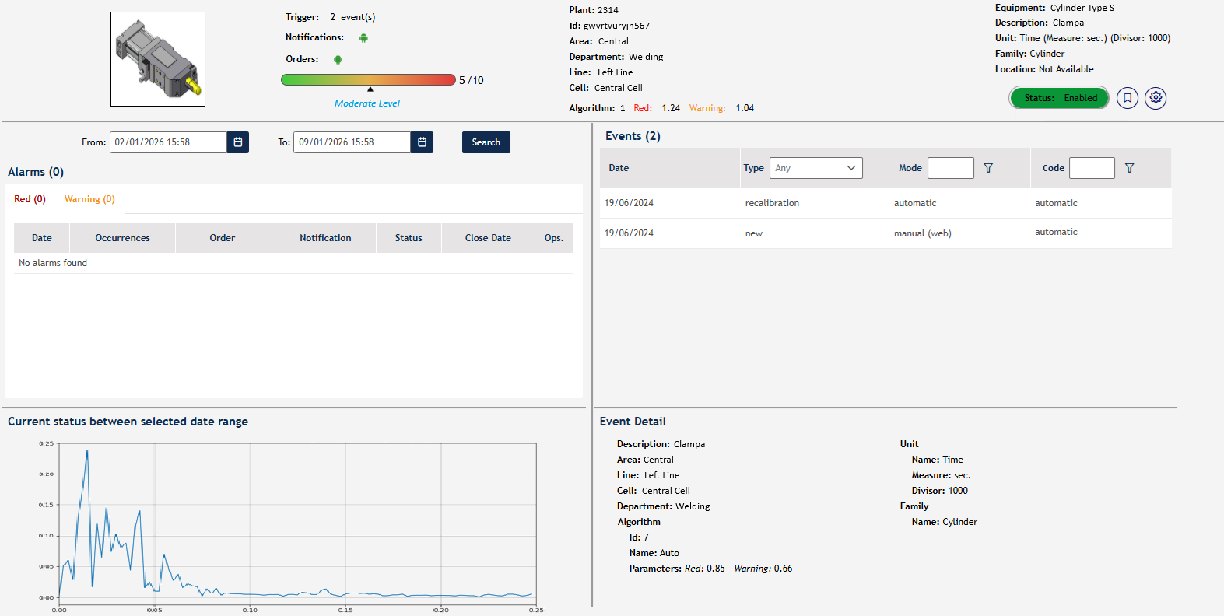Toggle the Status Enabled switch
Image resolution: width=1224 pixels, height=616 pixels.
pos(1059,98)
